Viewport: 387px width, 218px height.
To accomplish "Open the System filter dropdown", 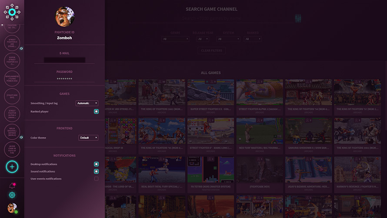I will pyautogui.click(x=228, y=39).
